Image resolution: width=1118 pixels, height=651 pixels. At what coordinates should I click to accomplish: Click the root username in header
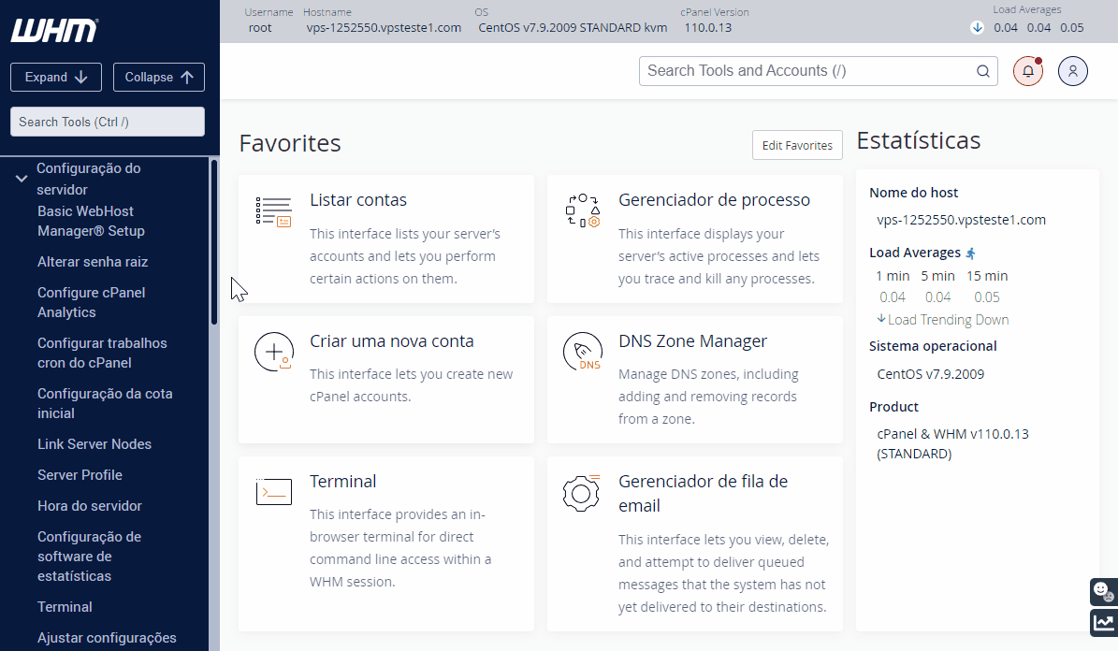260,28
